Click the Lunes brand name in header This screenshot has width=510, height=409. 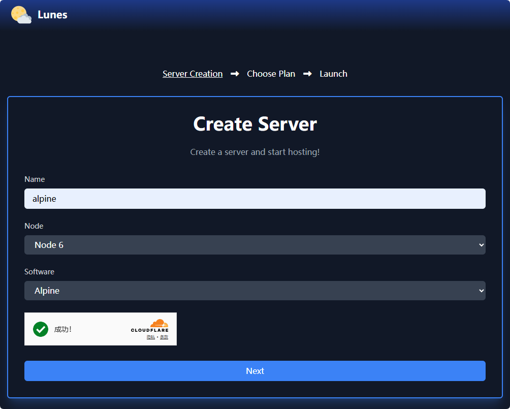tap(52, 15)
